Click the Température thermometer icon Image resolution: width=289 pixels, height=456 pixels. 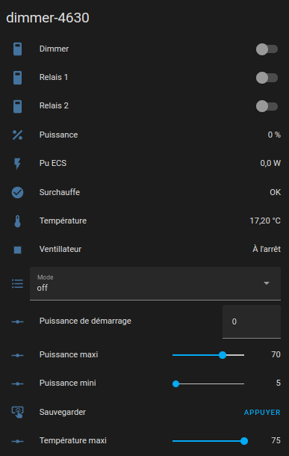(17, 221)
